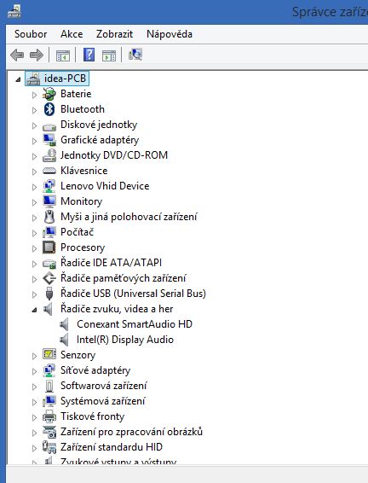Click the Lenovo Vhid Device icon
The height and width of the screenshot is (483, 368).
(x=49, y=186)
